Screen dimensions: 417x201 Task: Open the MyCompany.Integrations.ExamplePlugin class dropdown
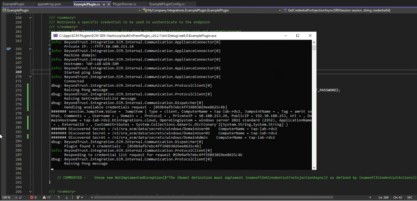point(280,10)
